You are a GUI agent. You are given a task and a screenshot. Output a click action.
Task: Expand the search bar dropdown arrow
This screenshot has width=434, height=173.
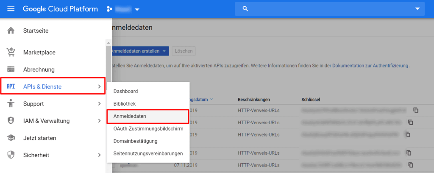point(417,9)
